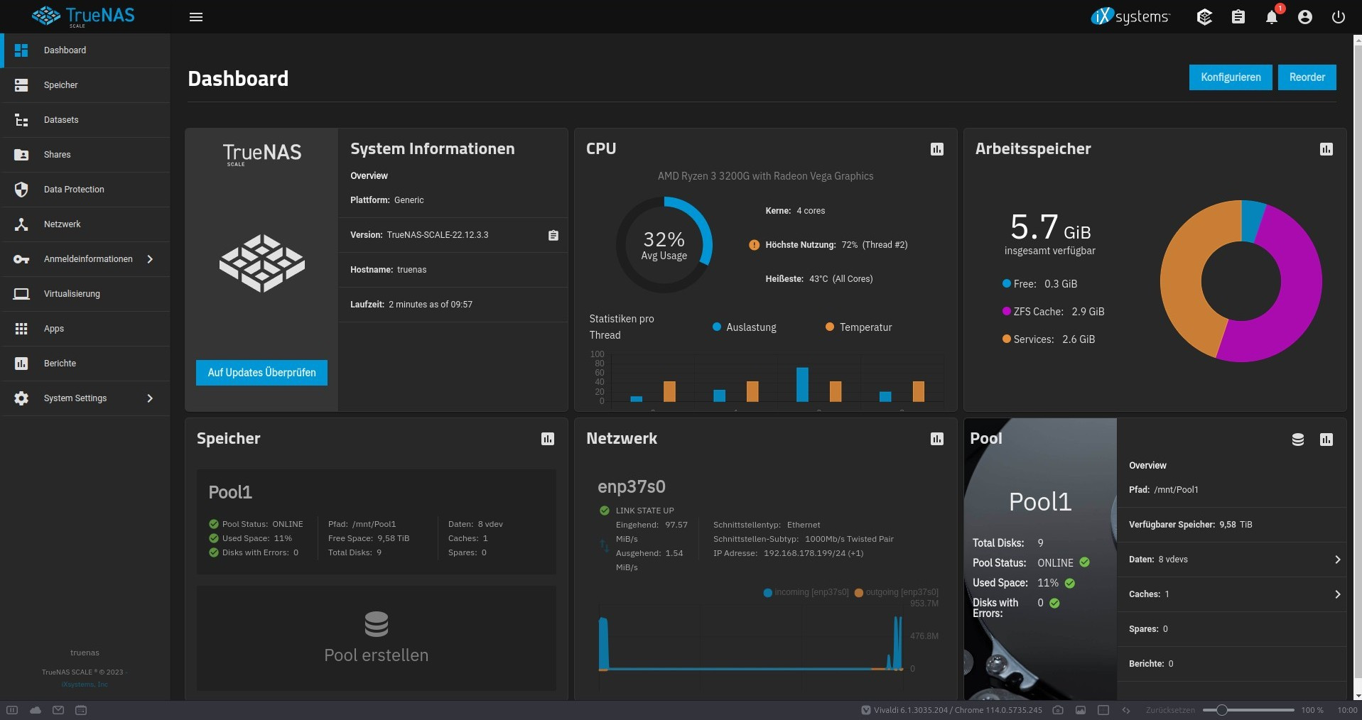Go to Virtualisierung in the sidebar
This screenshot has width=1362, height=720.
72,294
